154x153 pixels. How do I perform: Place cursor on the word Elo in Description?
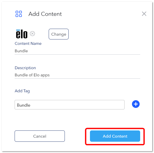click(x=37, y=75)
